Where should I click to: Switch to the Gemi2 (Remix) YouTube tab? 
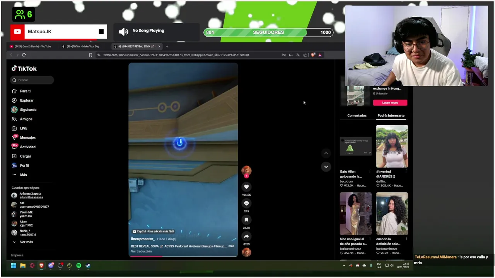[x=32, y=46]
